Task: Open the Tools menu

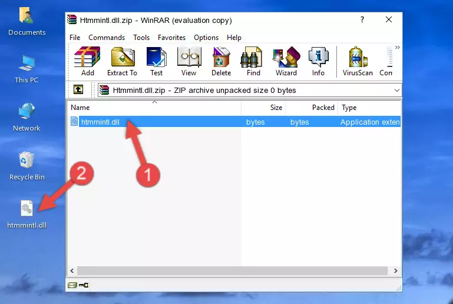Action: coord(141,38)
